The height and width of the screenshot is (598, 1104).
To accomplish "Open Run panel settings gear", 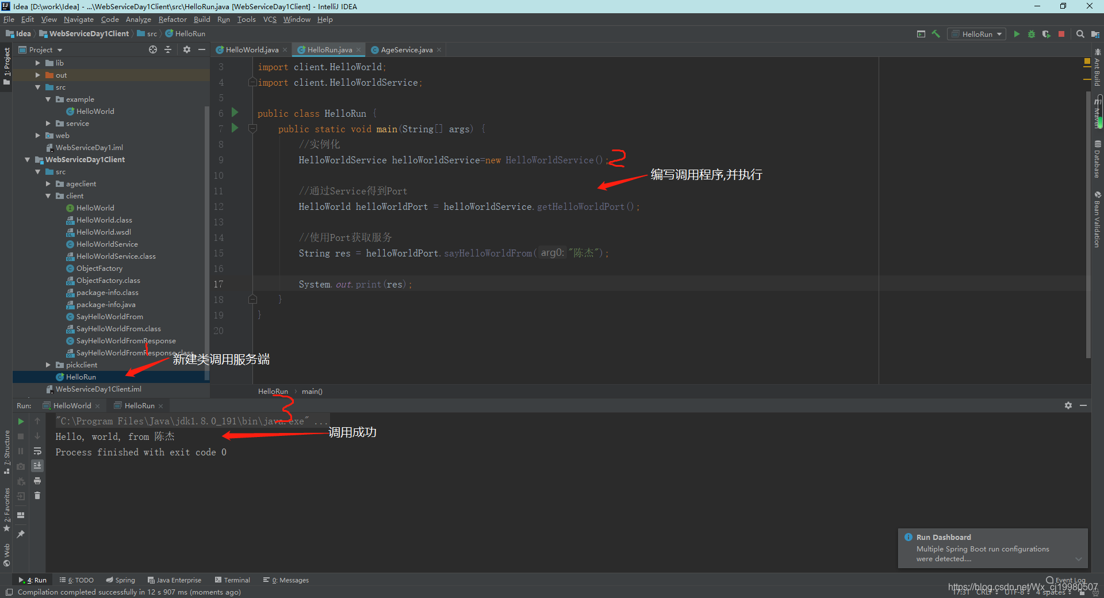I will pos(1068,405).
